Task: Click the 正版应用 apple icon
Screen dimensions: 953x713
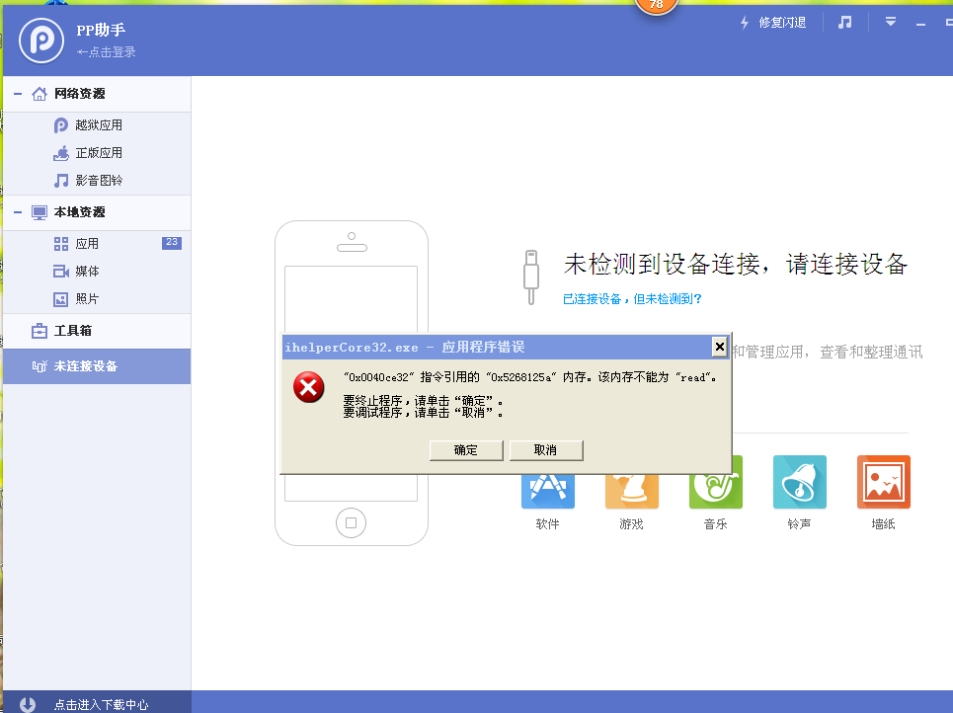Action: click(61, 153)
